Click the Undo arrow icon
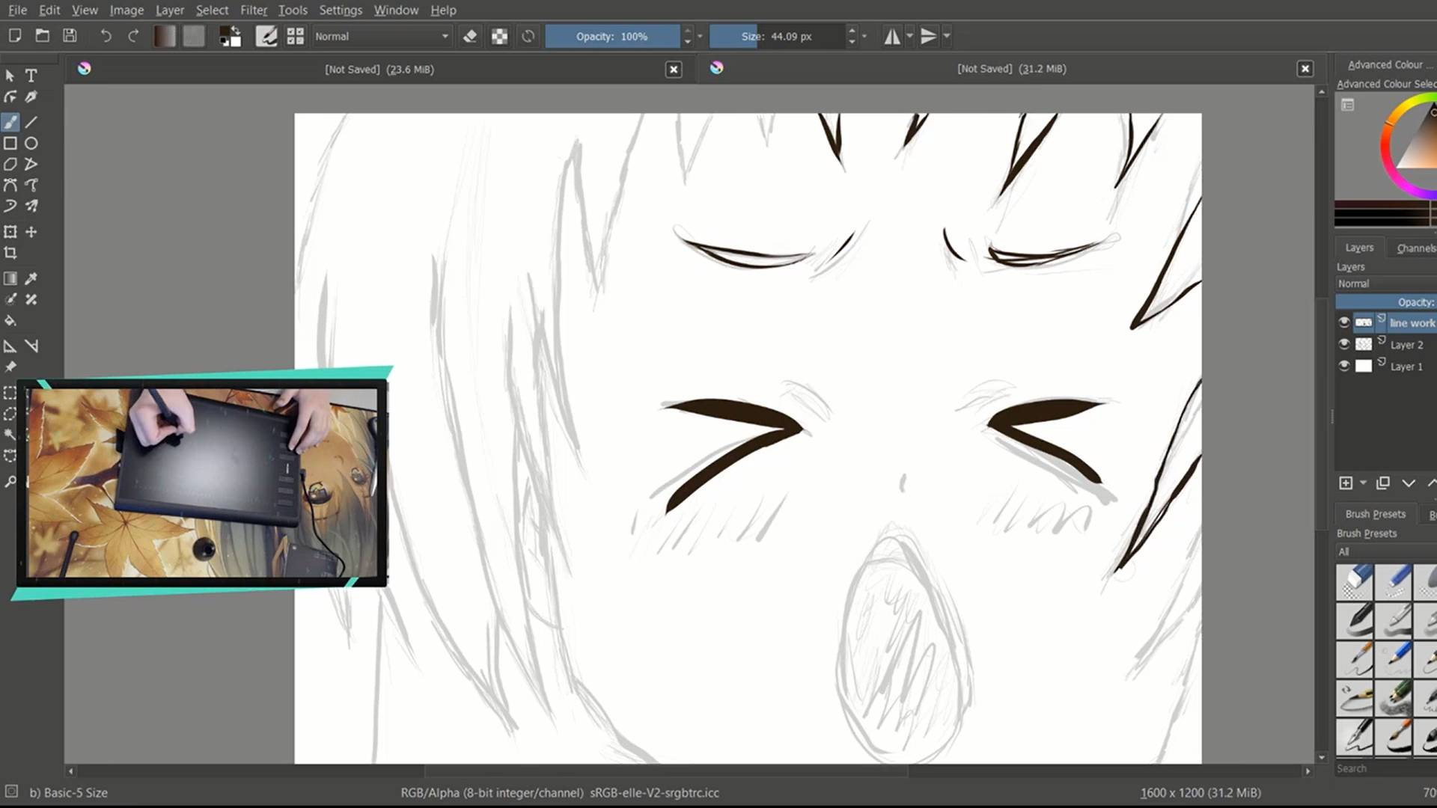This screenshot has width=1437, height=808. pyautogui.click(x=106, y=36)
